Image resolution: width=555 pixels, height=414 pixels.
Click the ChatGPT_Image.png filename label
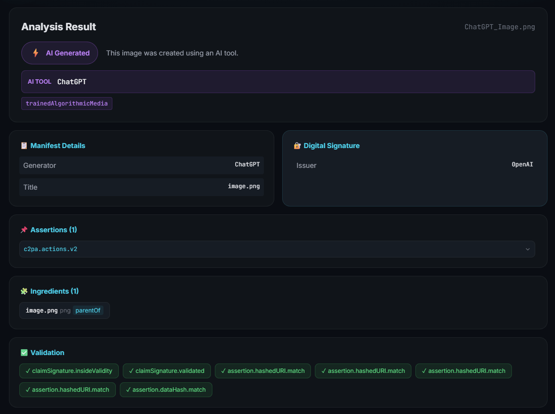pos(500,27)
